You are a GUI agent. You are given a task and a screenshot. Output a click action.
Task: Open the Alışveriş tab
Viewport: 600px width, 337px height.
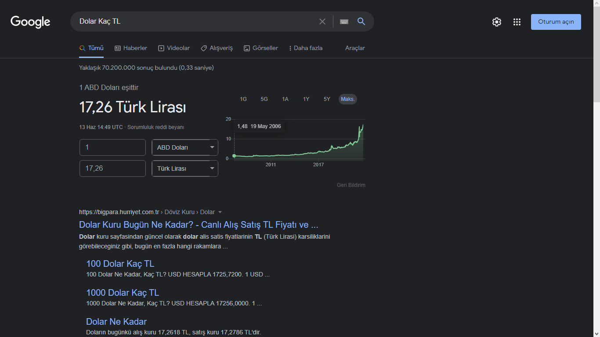pyautogui.click(x=217, y=48)
